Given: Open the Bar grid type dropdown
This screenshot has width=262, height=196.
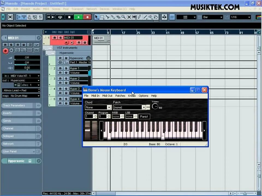Looking at the screenshot, I should click(213, 17).
